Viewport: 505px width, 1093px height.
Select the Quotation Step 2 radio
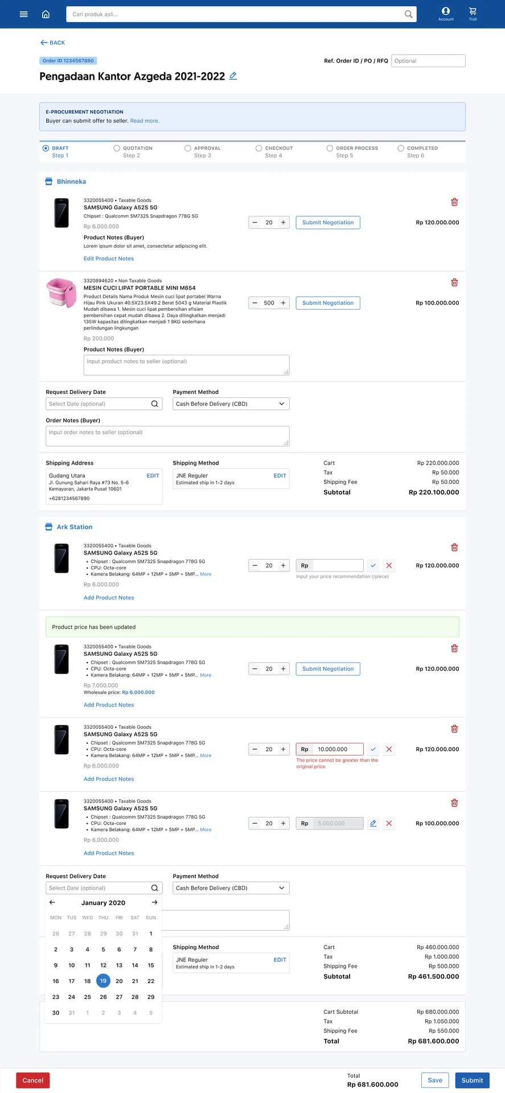pos(117,148)
